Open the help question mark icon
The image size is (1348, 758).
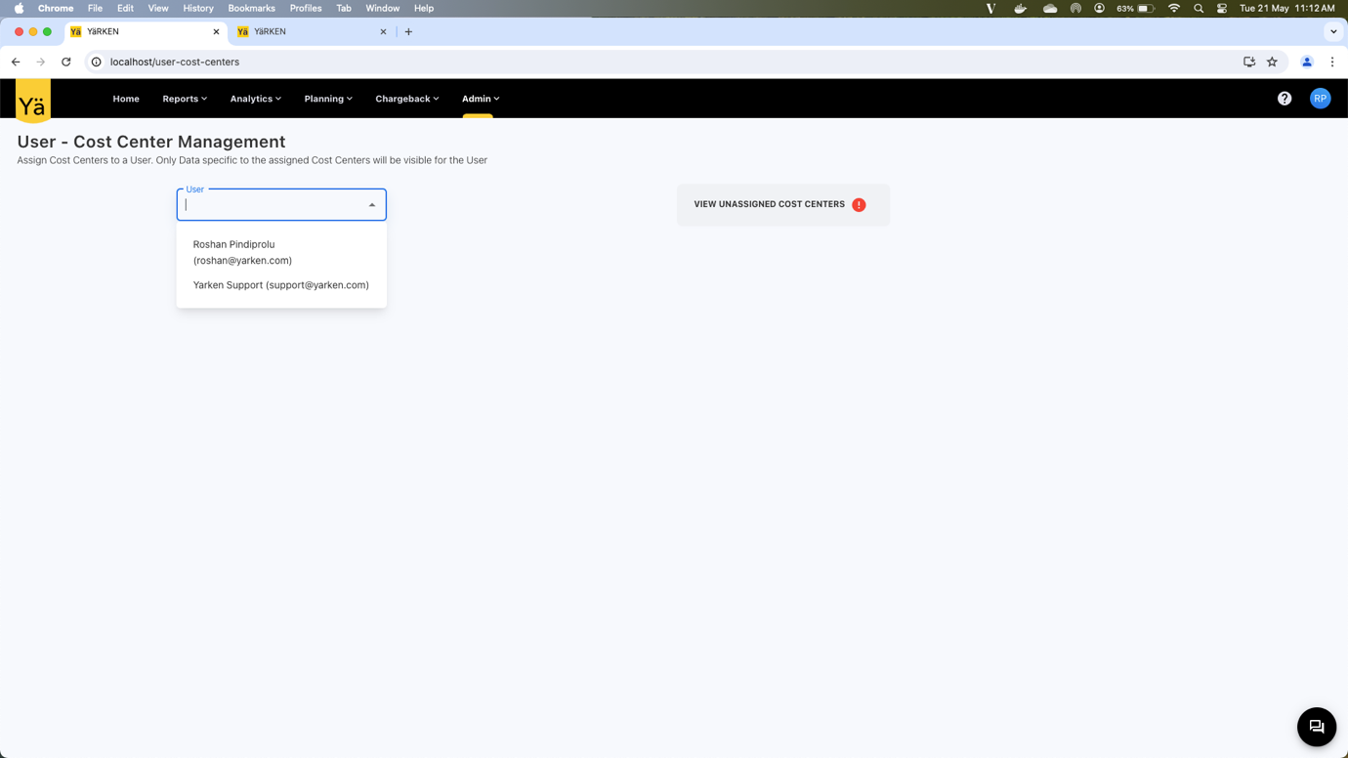pos(1284,99)
